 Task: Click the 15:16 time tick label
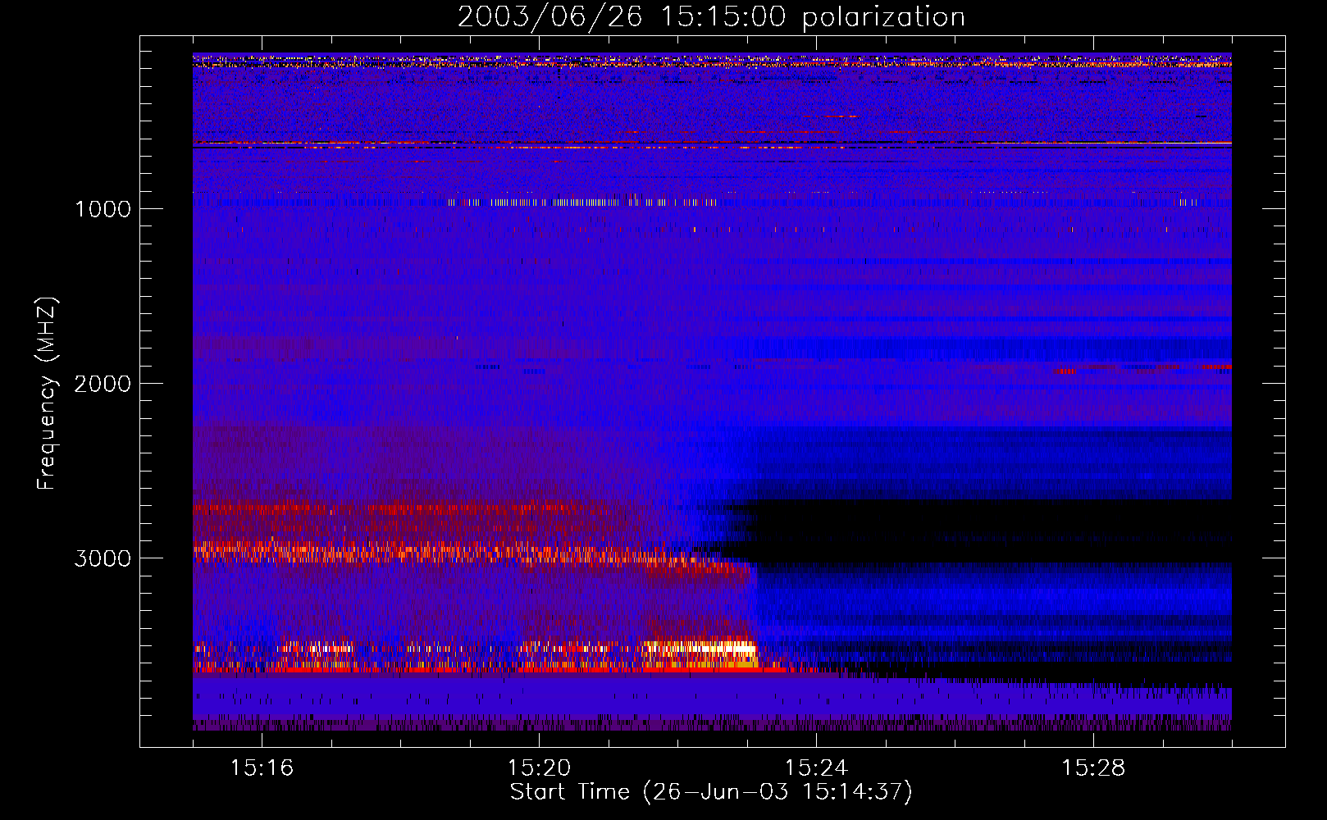262,768
